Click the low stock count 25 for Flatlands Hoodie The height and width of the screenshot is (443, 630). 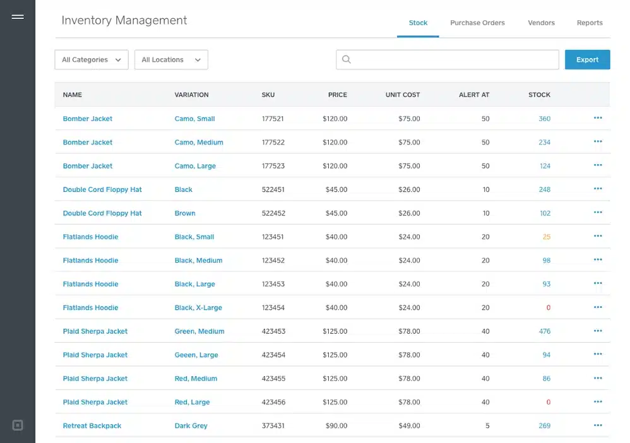pos(546,237)
